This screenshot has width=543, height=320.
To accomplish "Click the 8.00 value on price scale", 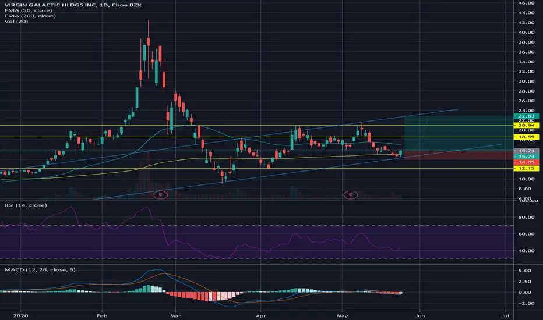I will point(525,189).
